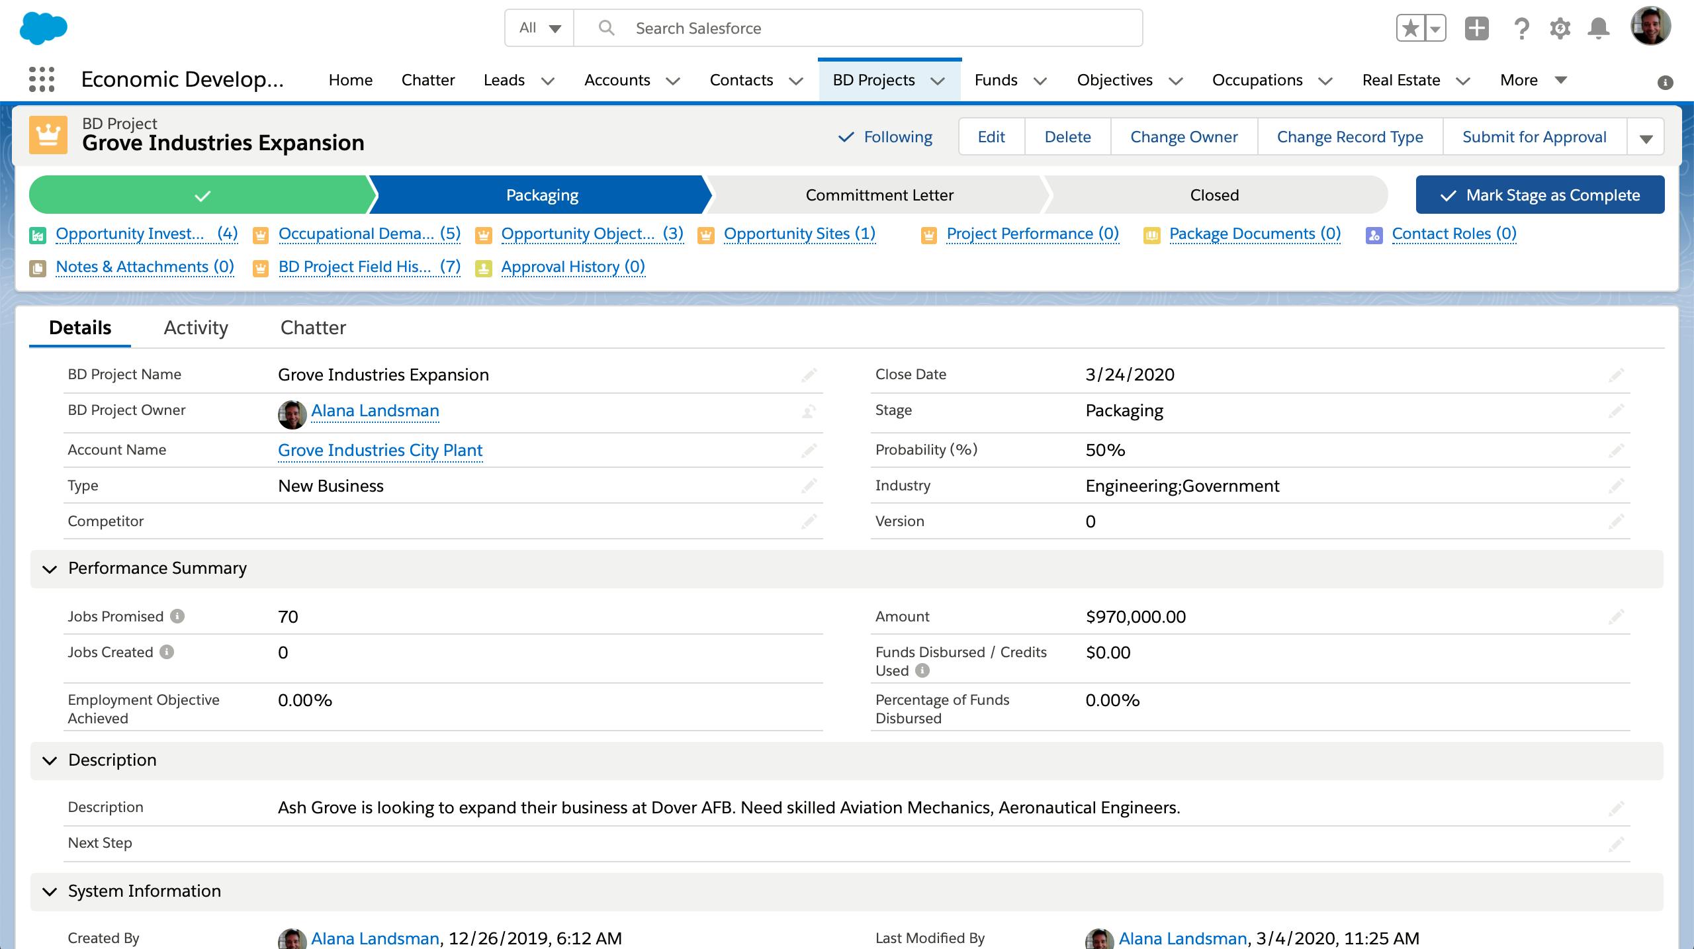Open the BD Projects tab dropdown
Screen dimensions: 1694x949
938,81
